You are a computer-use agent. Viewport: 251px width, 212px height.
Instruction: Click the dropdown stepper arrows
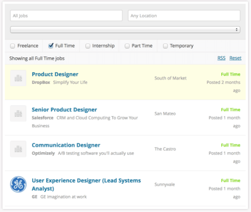coord(237,30)
